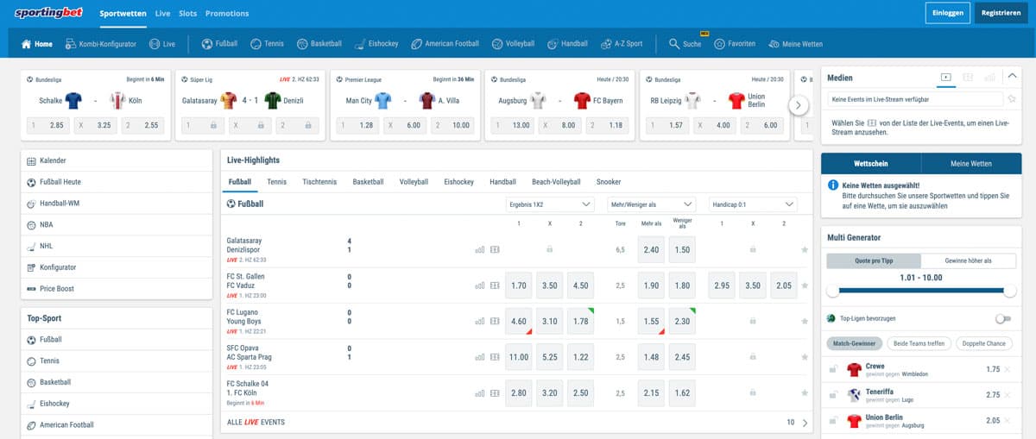Viewport: 1036px width, 439px height.
Task: Open Promotions in the top menu
Action: tap(227, 14)
